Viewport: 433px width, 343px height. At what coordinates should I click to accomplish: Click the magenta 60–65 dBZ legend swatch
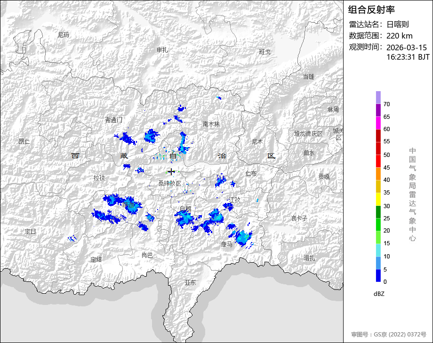pos(378,123)
